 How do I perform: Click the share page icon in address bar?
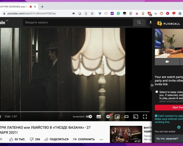[86, 13]
